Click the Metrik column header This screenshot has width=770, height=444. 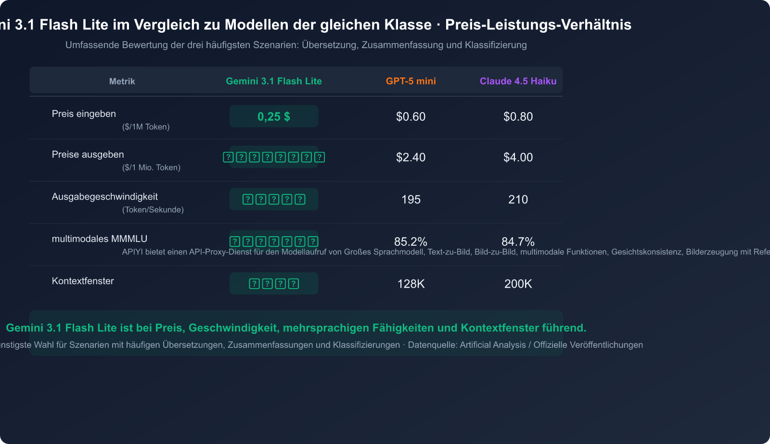(122, 81)
